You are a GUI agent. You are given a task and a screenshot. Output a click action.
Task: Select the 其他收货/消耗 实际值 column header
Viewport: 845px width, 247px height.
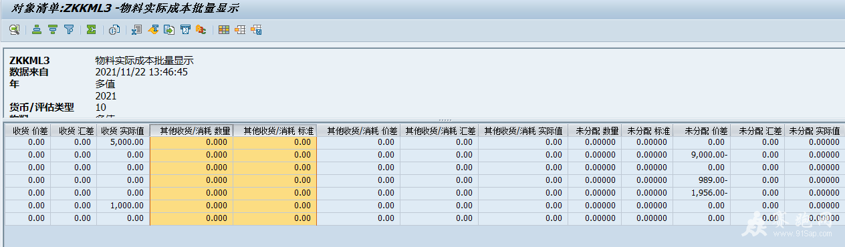[x=523, y=131]
